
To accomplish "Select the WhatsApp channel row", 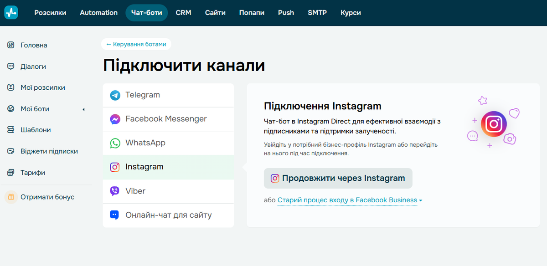I will tap(168, 143).
